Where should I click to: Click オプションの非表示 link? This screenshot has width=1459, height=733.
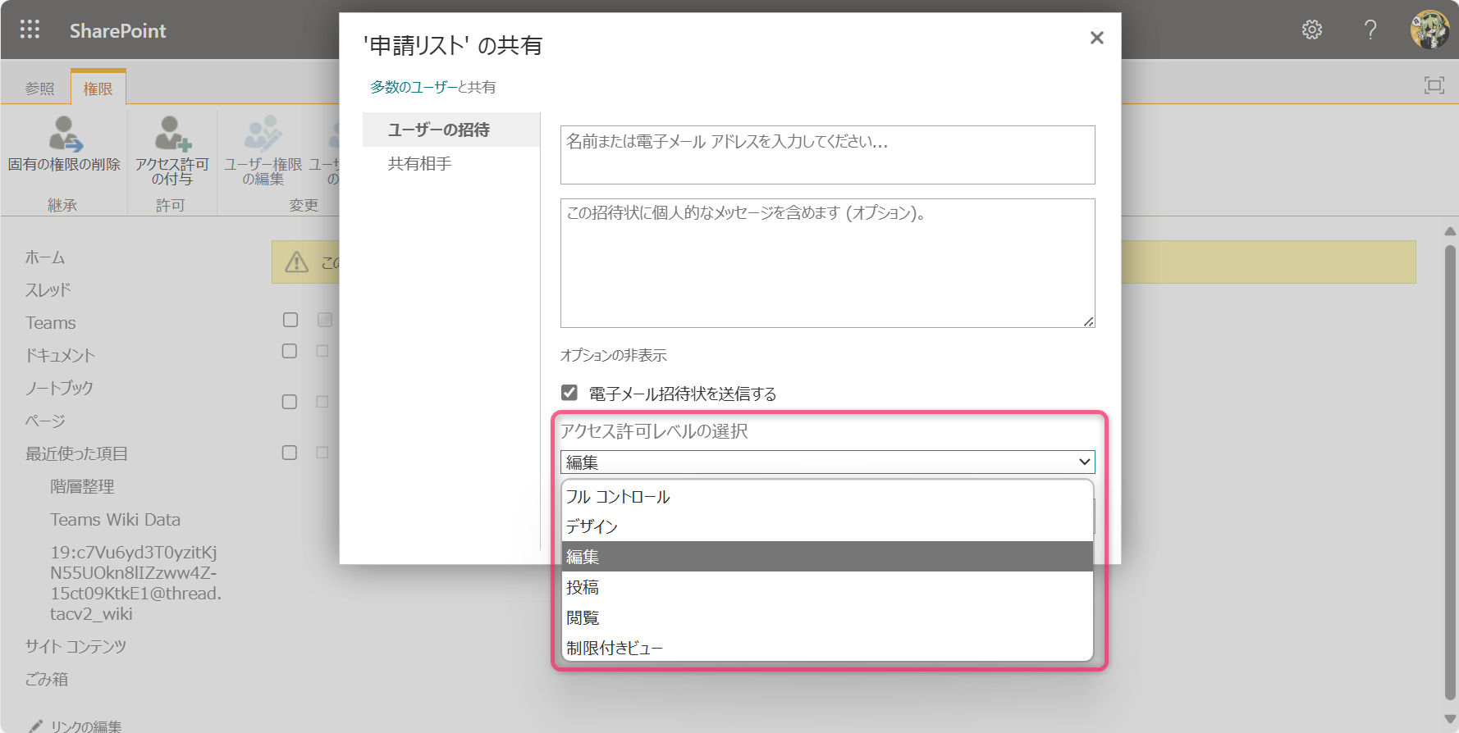[614, 355]
